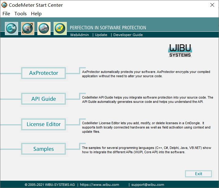Click the WIBU Systems logo
Image resolution: width=219 pixels, height=188 pixels.
pos(180,50)
